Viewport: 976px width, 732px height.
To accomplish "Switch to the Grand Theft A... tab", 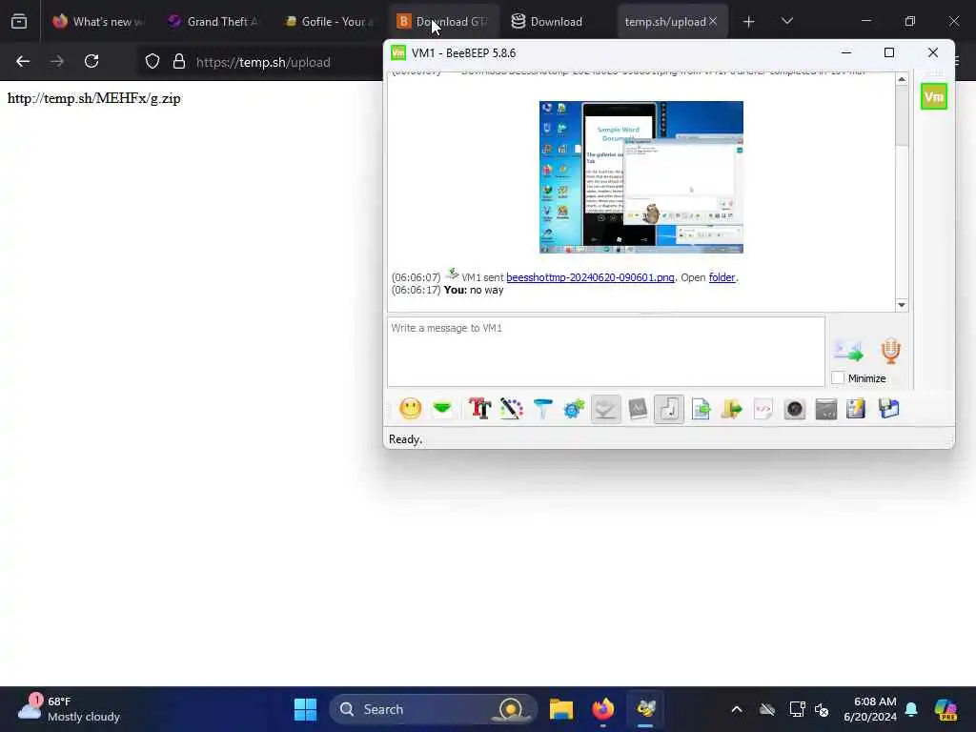I will (x=213, y=22).
